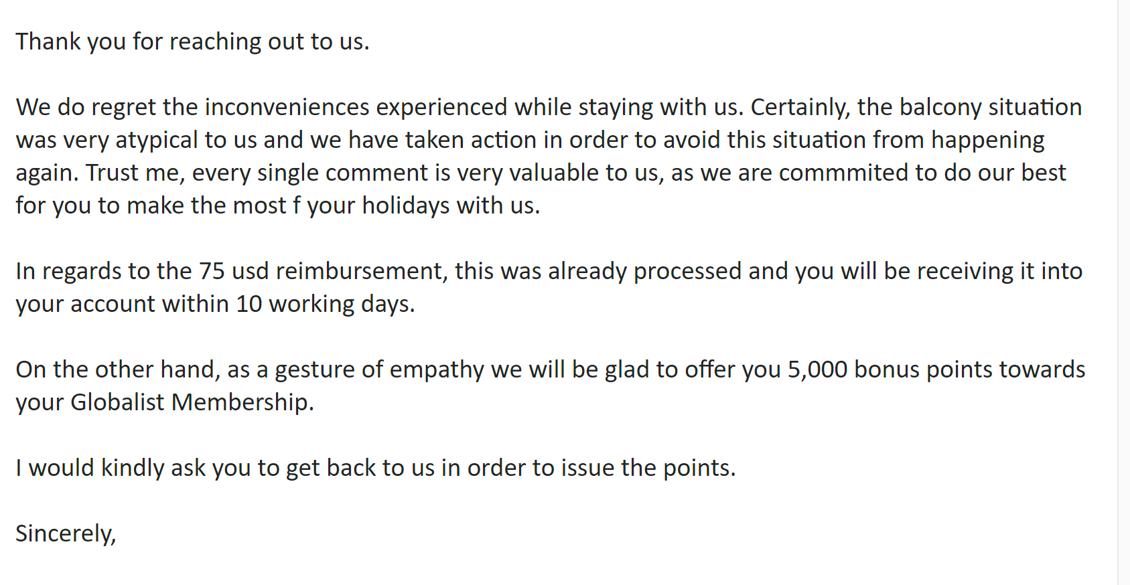Click the phrase "balcony situation"
Image resolution: width=1130 pixels, height=585 pixels.
tap(990, 107)
